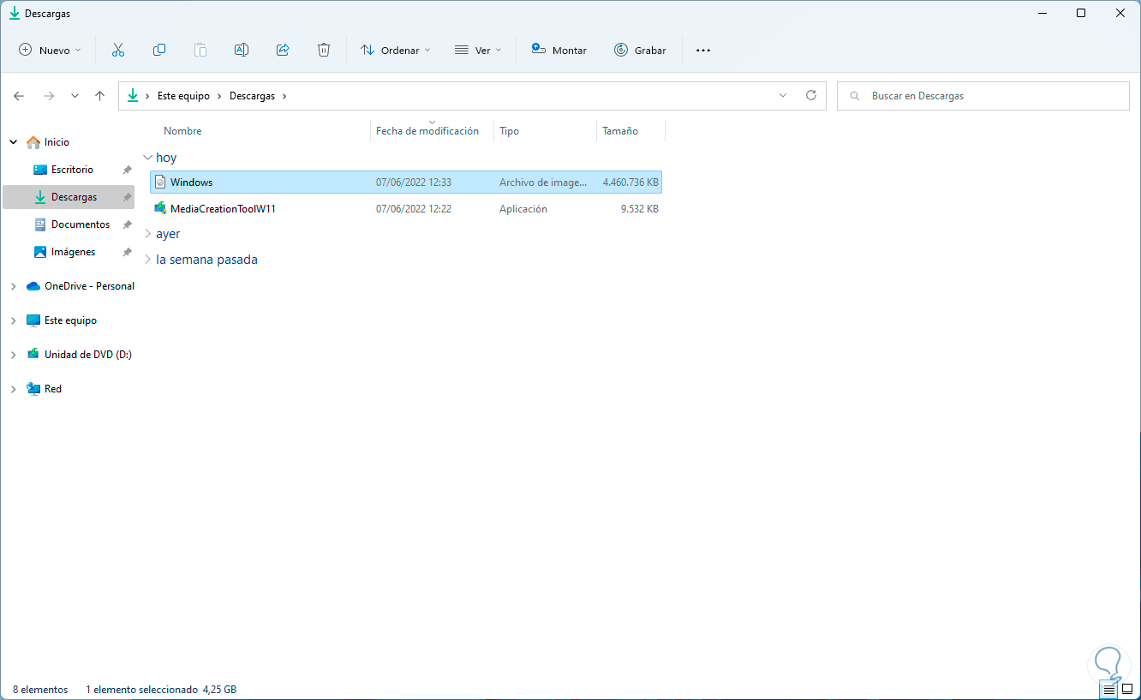Viewport: 1141px width, 700px height.
Task: Click the Paste clipboard icon
Action: (200, 50)
